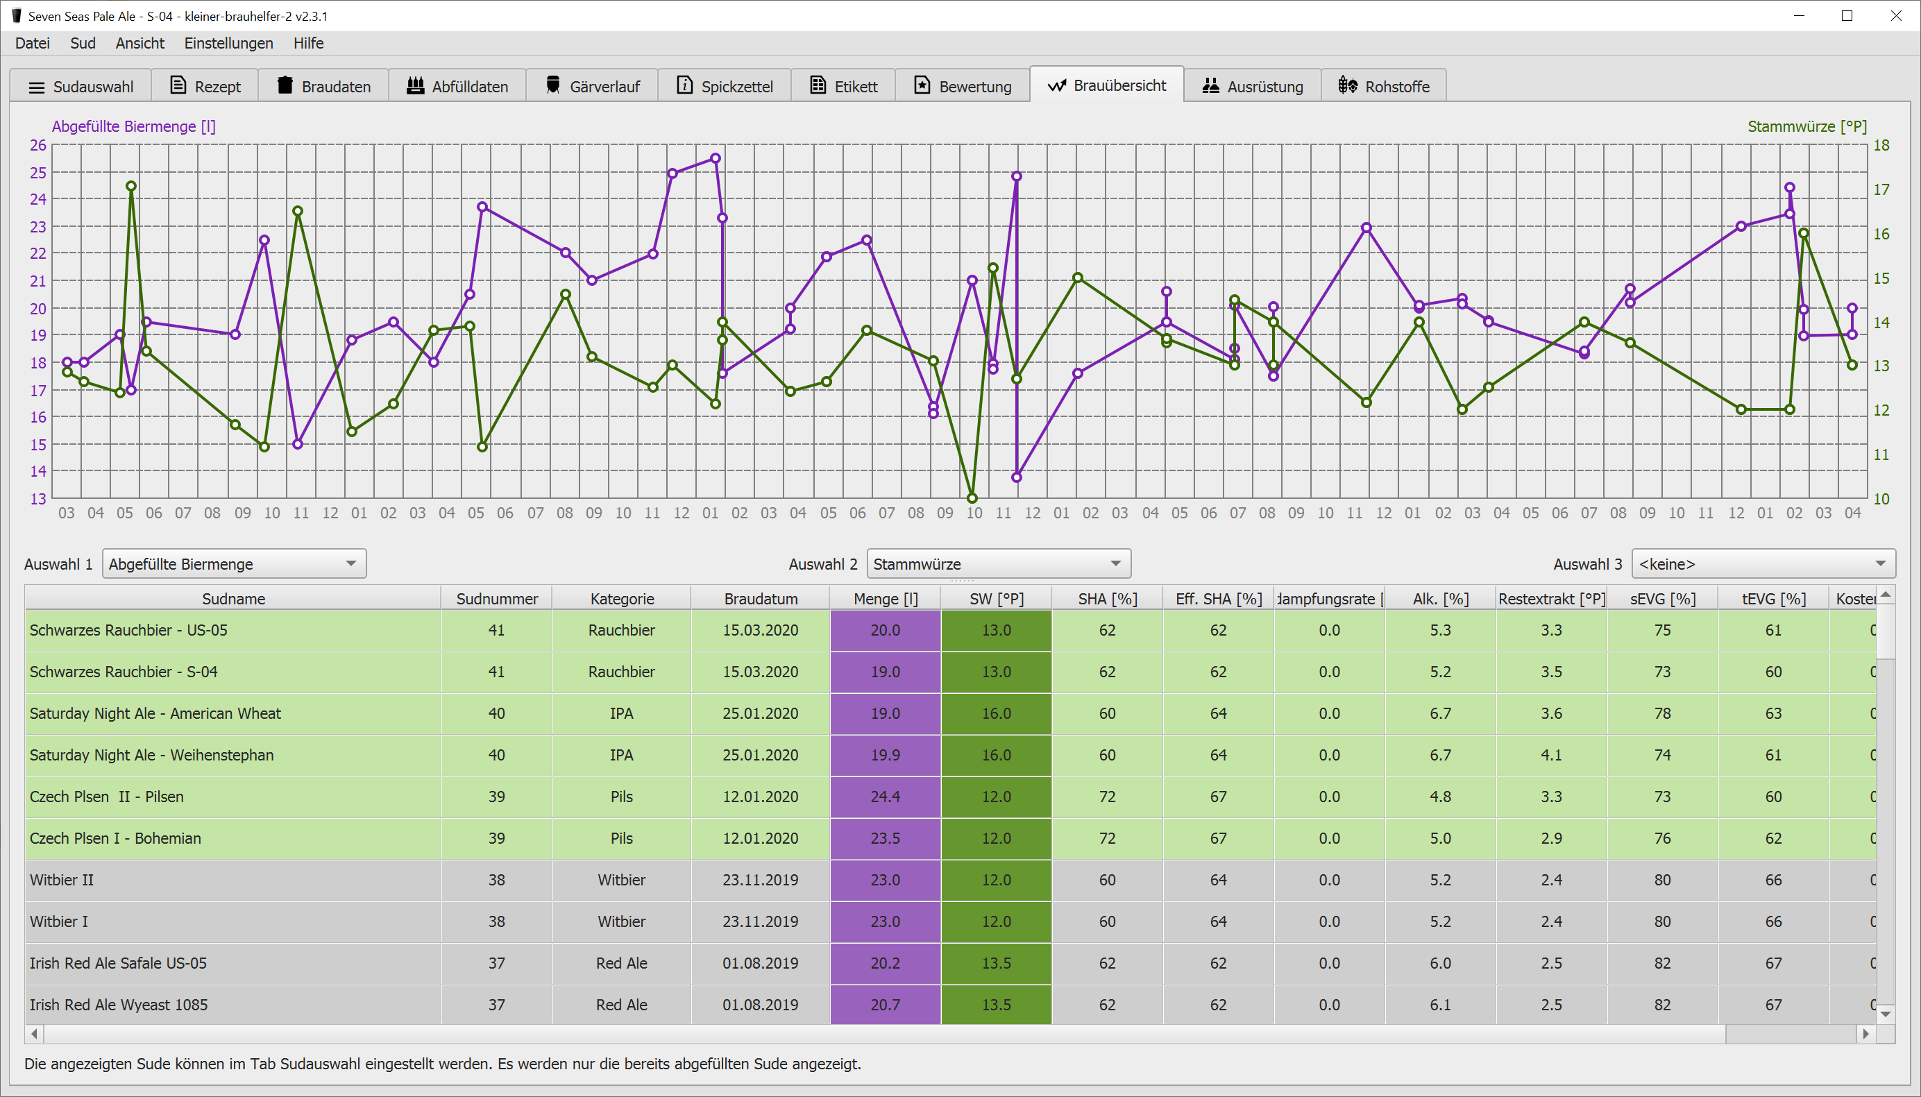Click the Sudname column header
Image resolution: width=1921 pixels, height=1097 pixels.
pyautogui.click(x=234, y=599)
